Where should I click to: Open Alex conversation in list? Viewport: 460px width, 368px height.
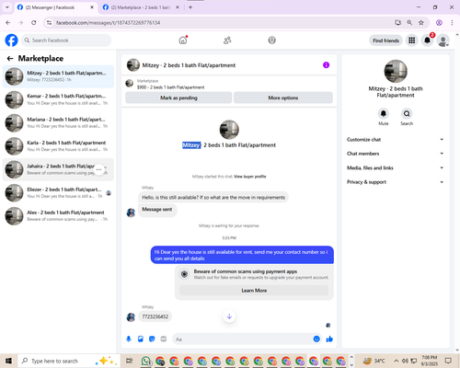click(58, 216)
